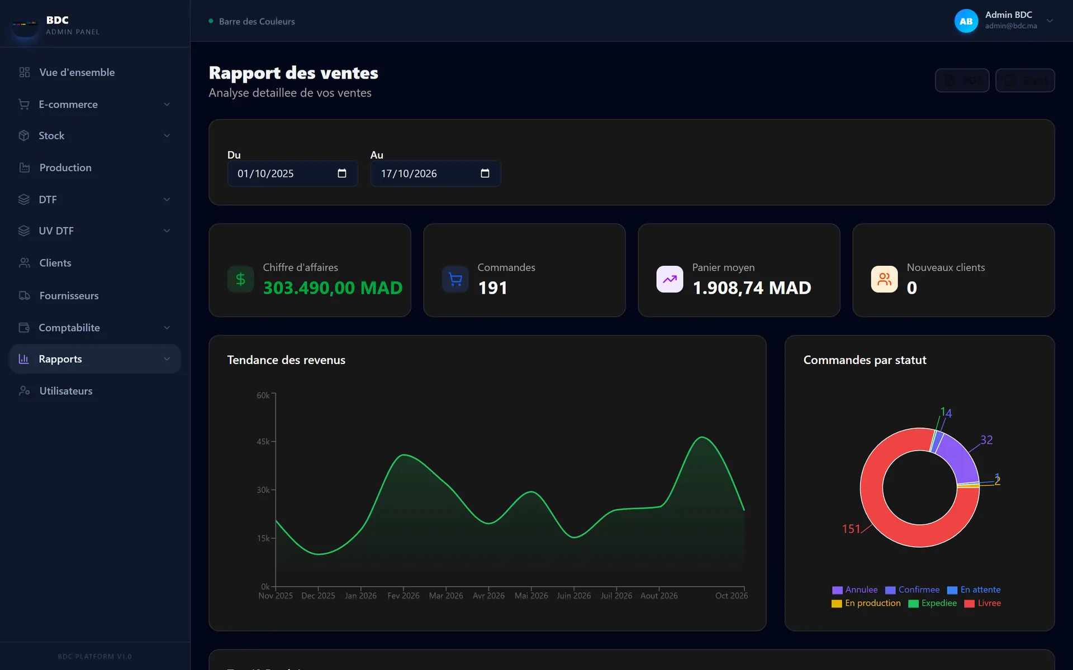Screen dimensions: 1073x670
Task: Toggle Expediee green legend entry
Action: tap(933, 604)
